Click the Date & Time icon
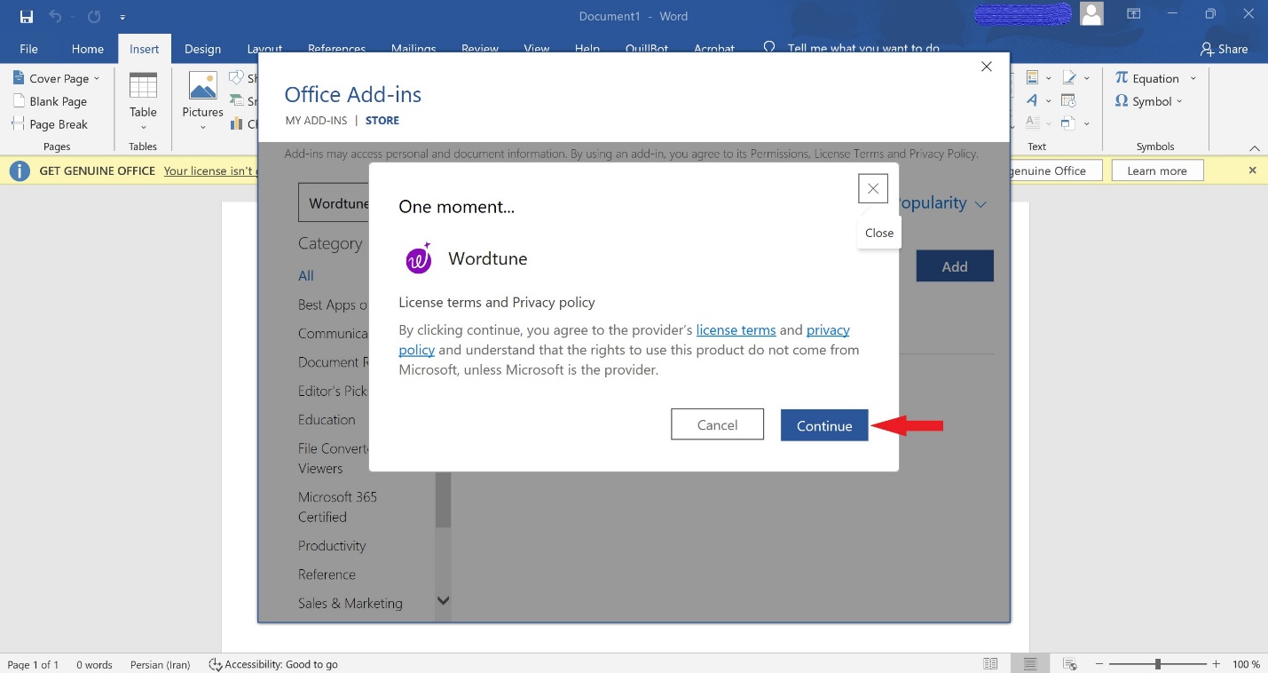This screenshot has width=1268, height=673. (1069, 101)
